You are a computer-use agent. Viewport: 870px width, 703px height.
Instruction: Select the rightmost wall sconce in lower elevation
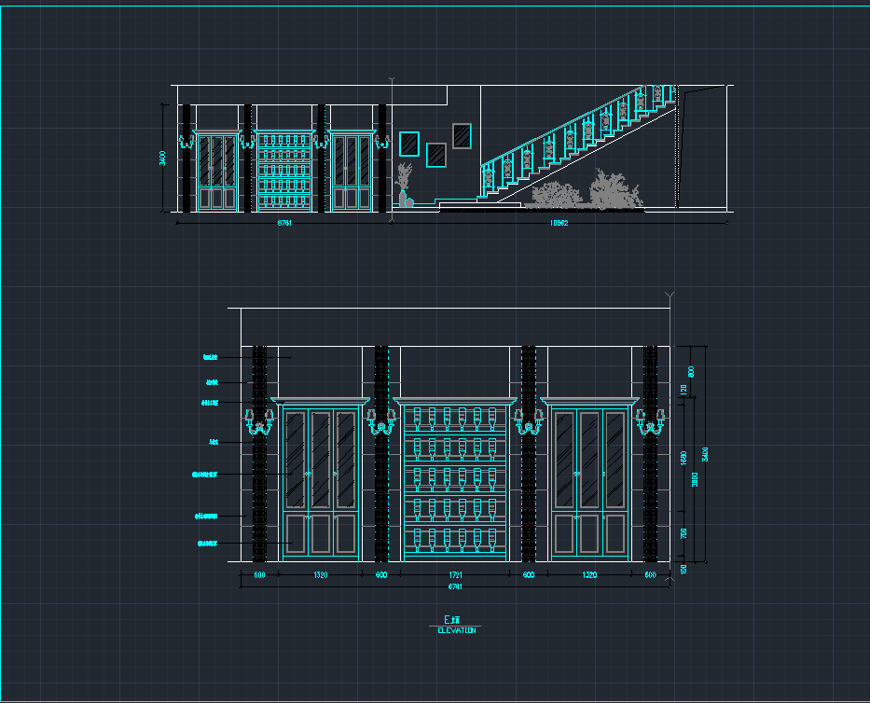[650, 421]
